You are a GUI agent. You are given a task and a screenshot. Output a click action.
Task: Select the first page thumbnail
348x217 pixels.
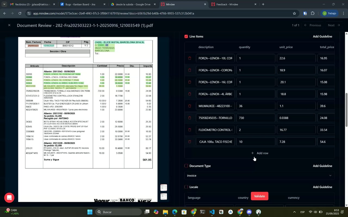click(x=164, y=187)
